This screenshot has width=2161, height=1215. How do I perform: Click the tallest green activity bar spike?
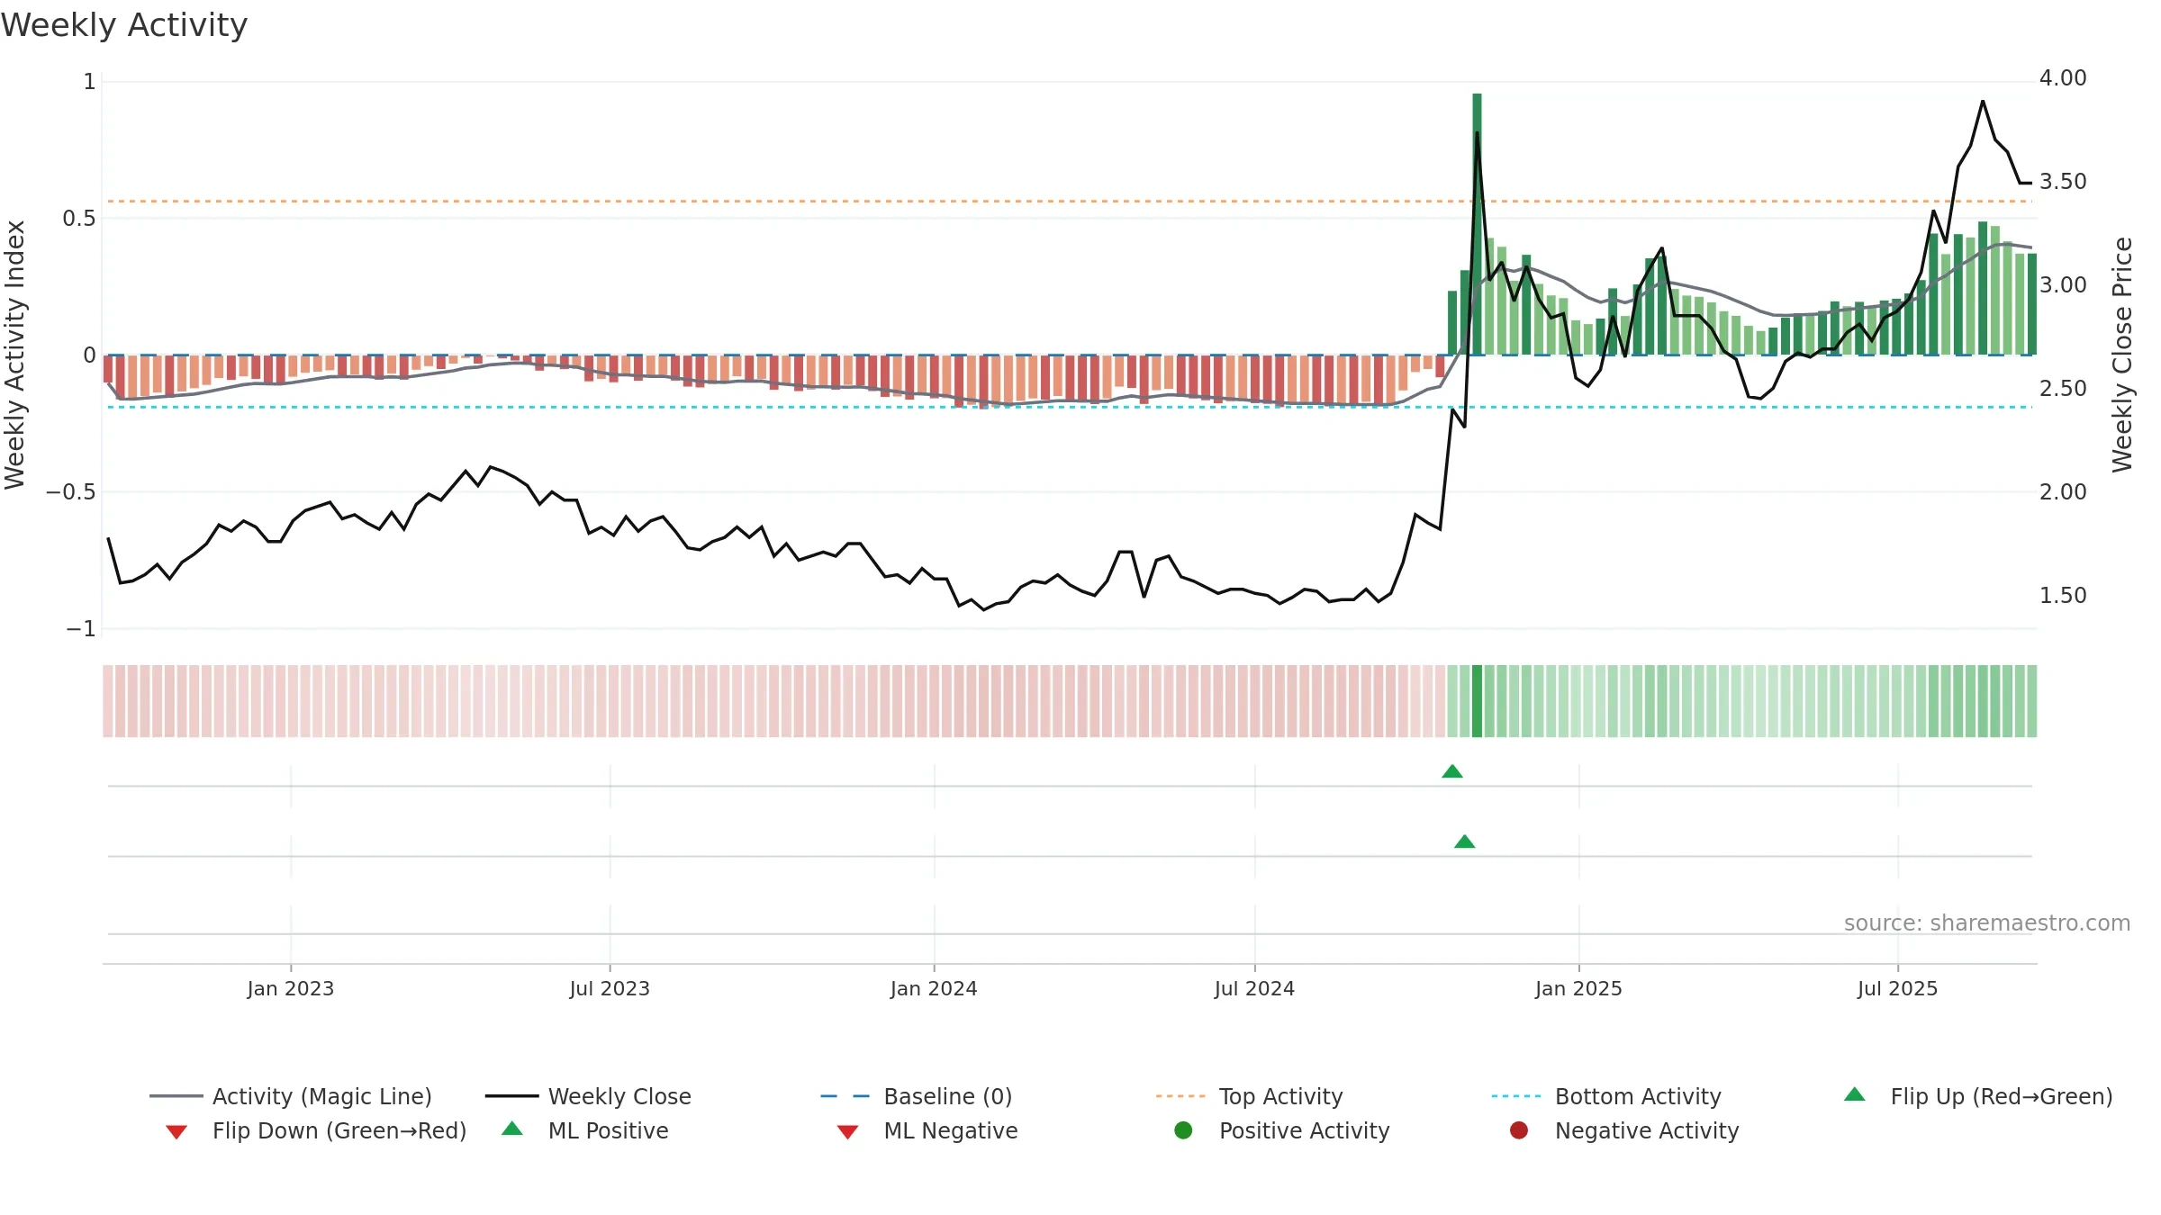coord(1477,223)
